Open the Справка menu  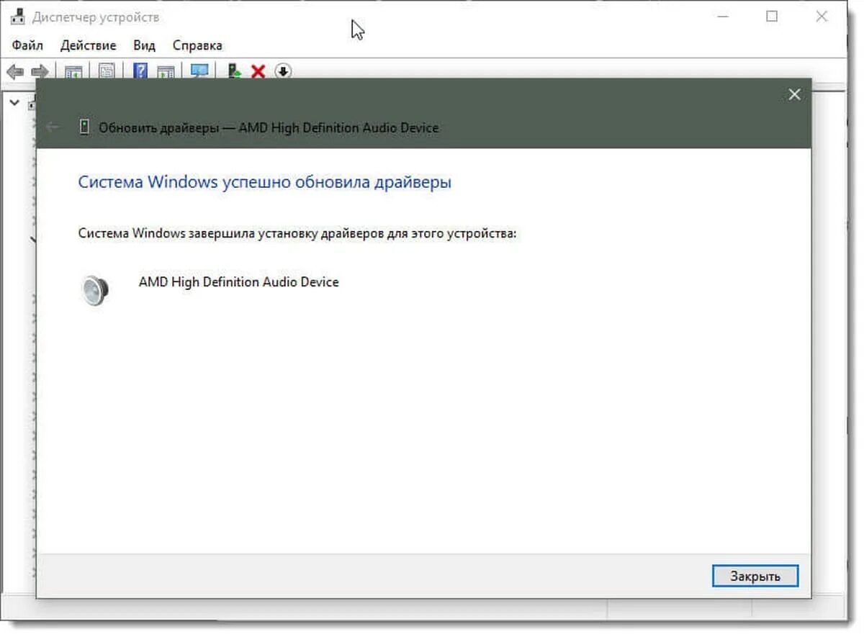click(197, 45)
